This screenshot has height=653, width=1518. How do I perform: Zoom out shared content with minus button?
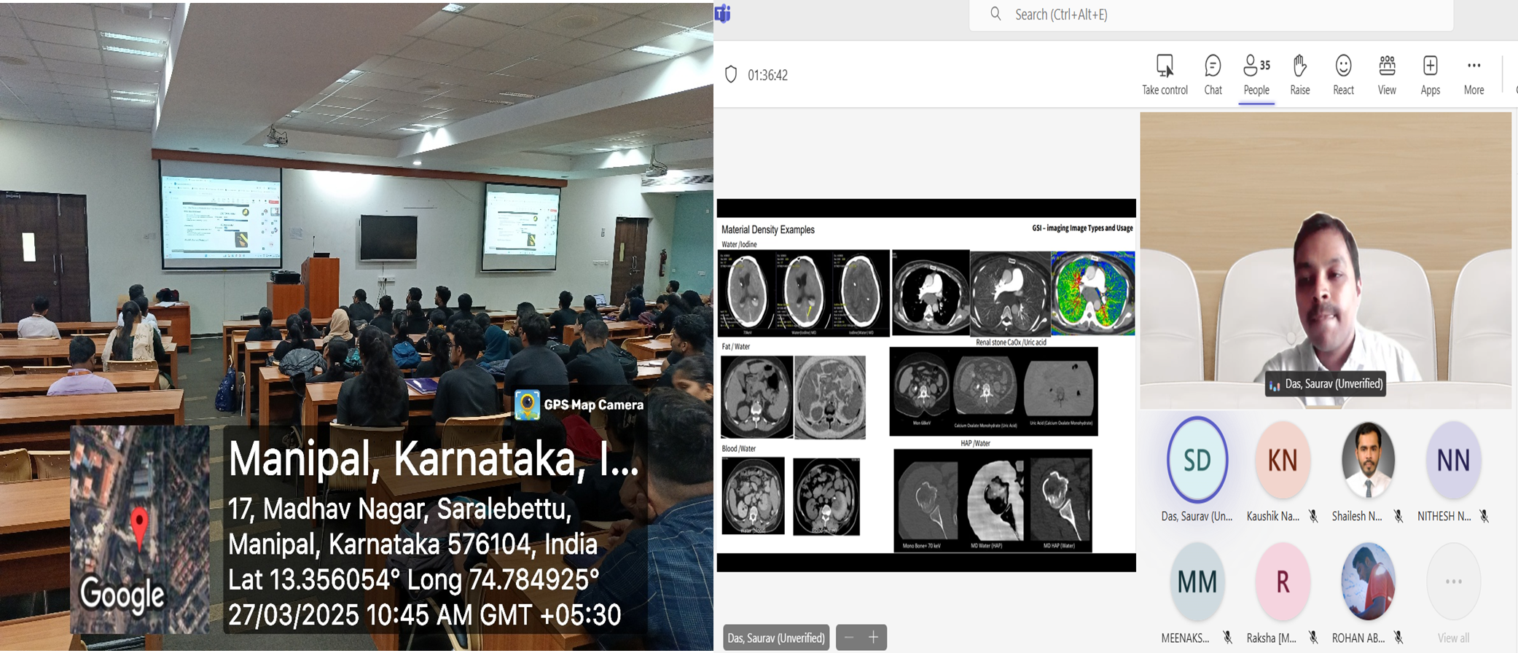coord(849,638)
